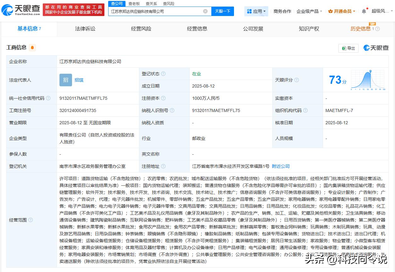Open the TianYanCha logo home link
Screen dimensions: 395x272
pyautogui.click(x=21, y=10)
